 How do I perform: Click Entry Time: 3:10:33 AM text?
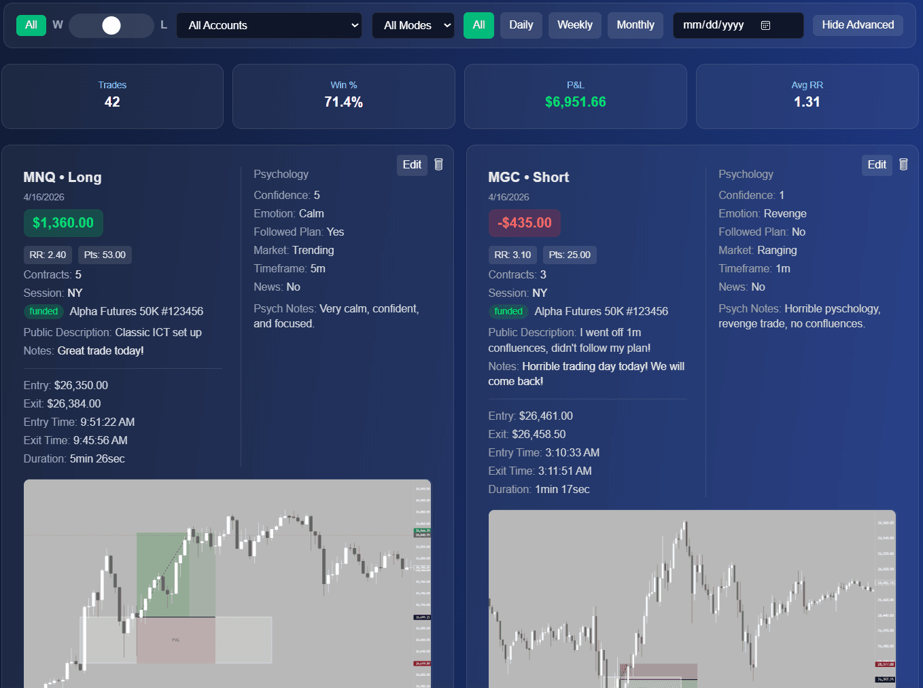(x=544, y=452)
